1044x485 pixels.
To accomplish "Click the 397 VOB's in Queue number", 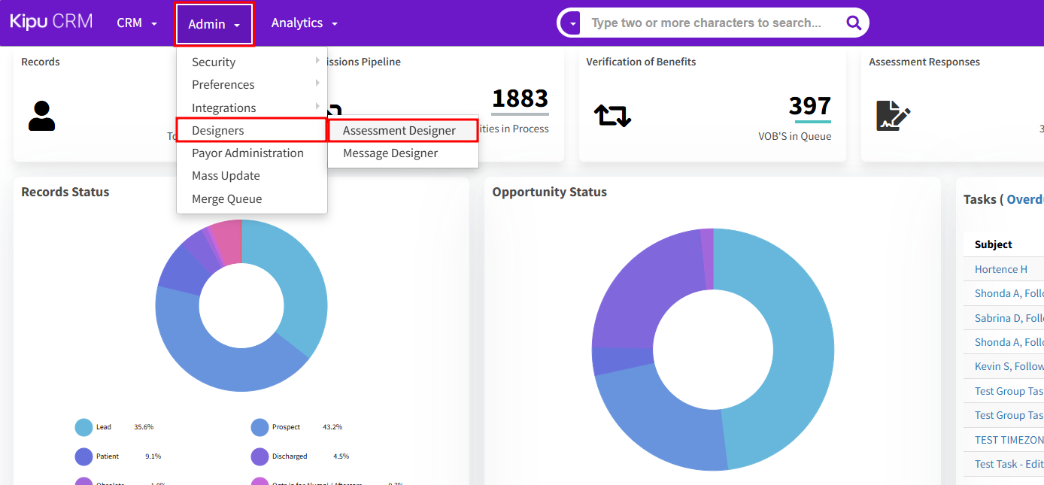I will click(x=809, y=106).
